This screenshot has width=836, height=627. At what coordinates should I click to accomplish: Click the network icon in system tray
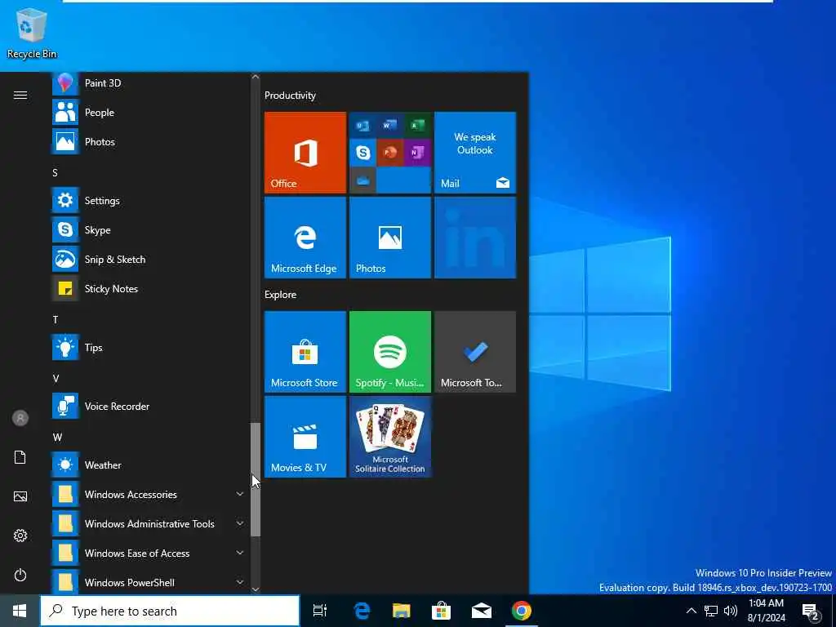[711, 611]
